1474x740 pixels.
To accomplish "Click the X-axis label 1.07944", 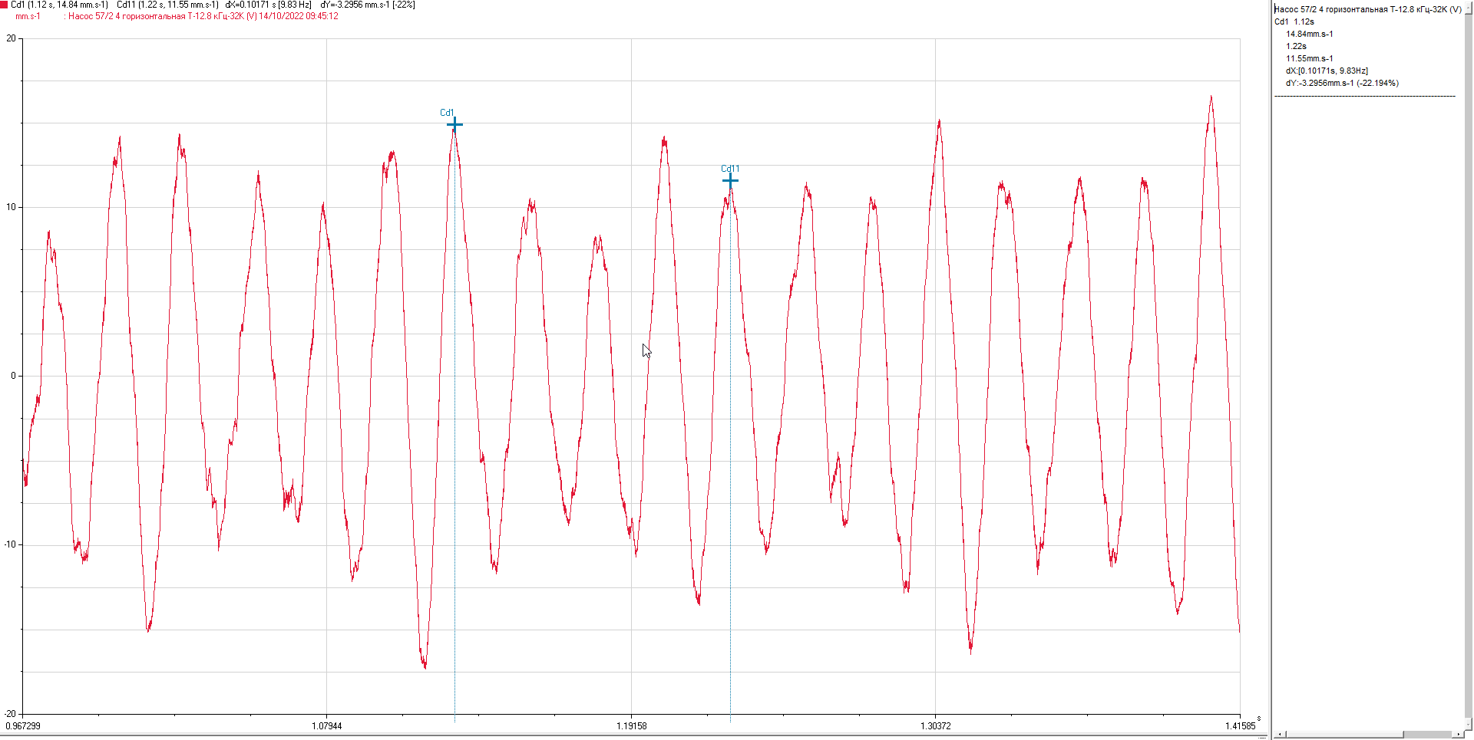I will tap(327, 725).
